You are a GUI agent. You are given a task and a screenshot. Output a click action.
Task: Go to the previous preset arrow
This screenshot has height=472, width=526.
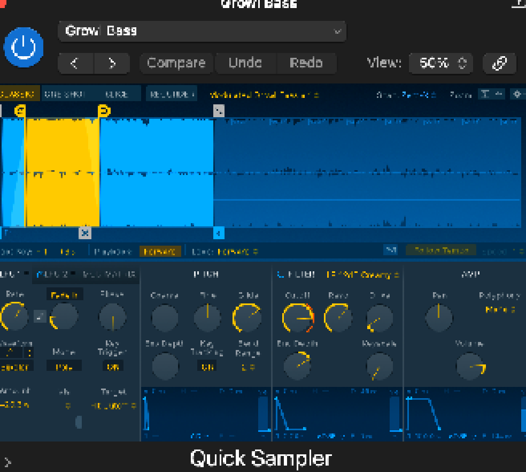click(75, 63)
